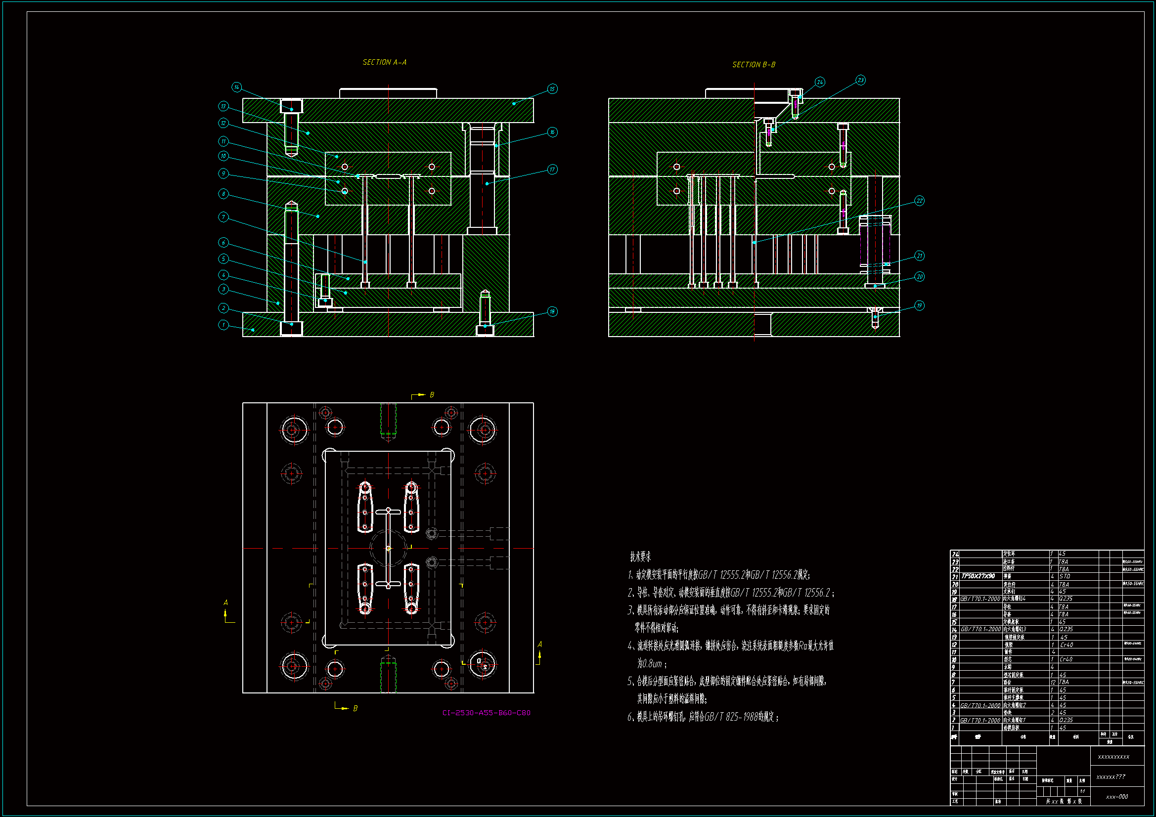Select part balloon number 17

[552, 170]
